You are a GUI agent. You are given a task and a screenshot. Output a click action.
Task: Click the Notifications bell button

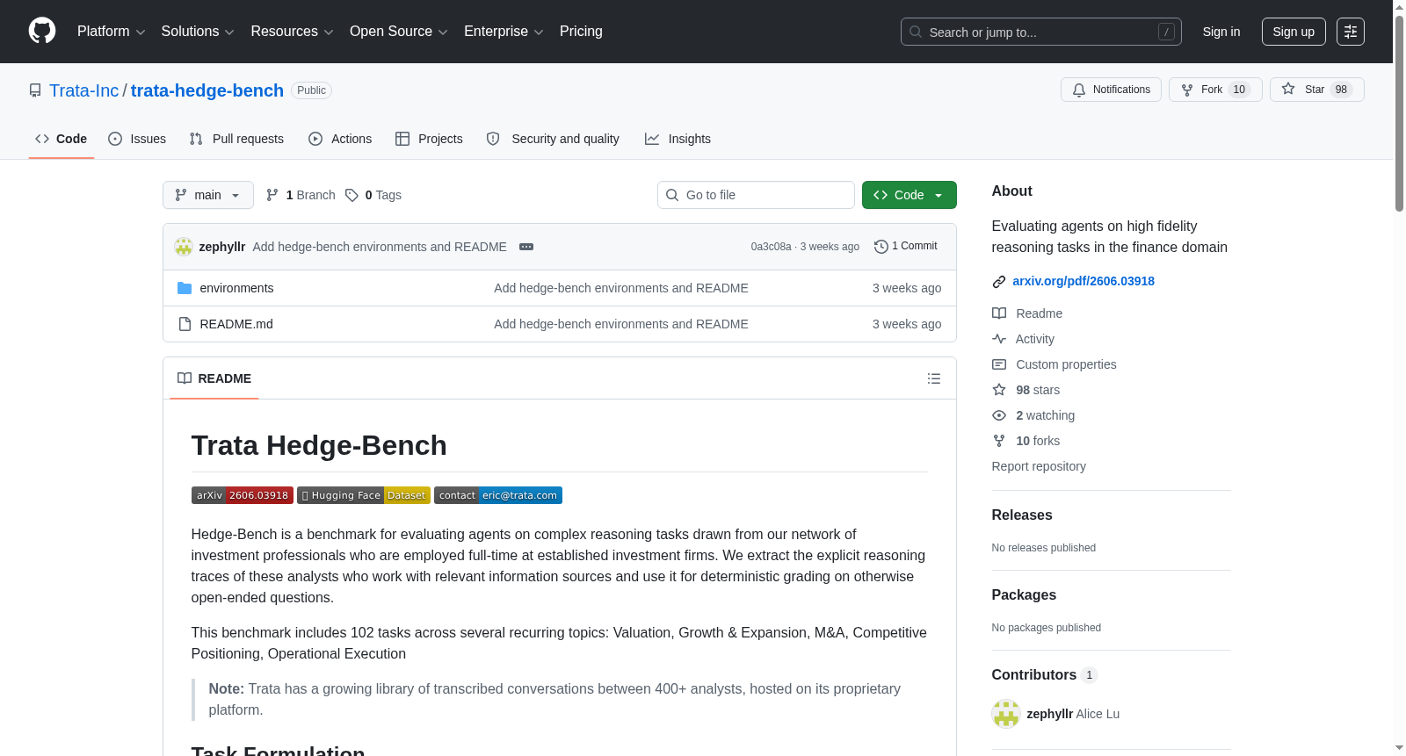click(1111, 90)
